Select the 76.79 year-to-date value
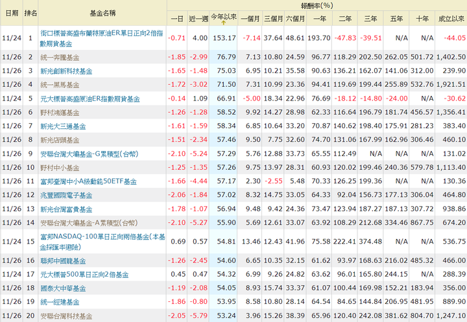The image size is (467, 322). point(226,57)
